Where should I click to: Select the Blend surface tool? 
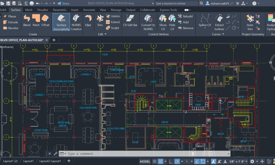[x=26, y=21]
